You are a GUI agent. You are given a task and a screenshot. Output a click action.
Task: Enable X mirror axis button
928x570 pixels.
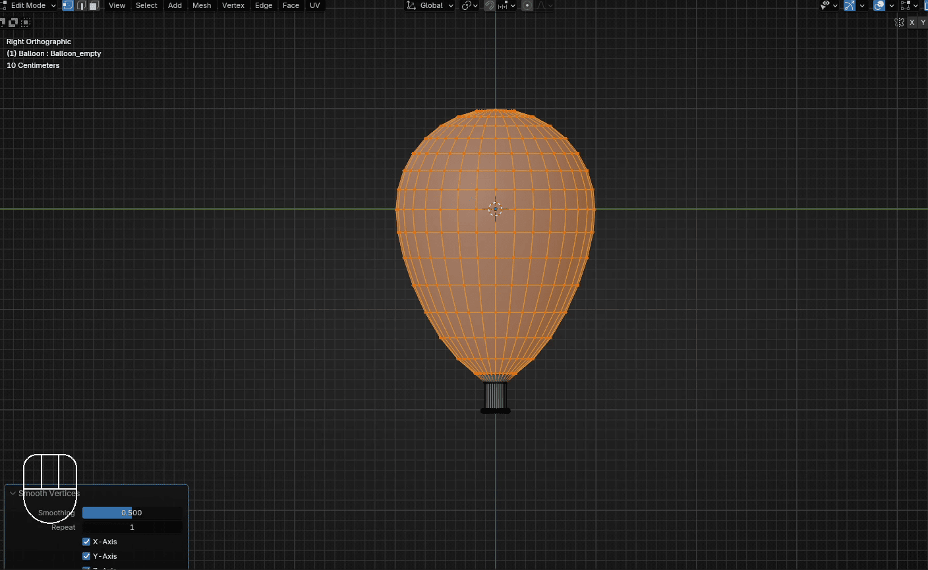click(x=912, y=22)
